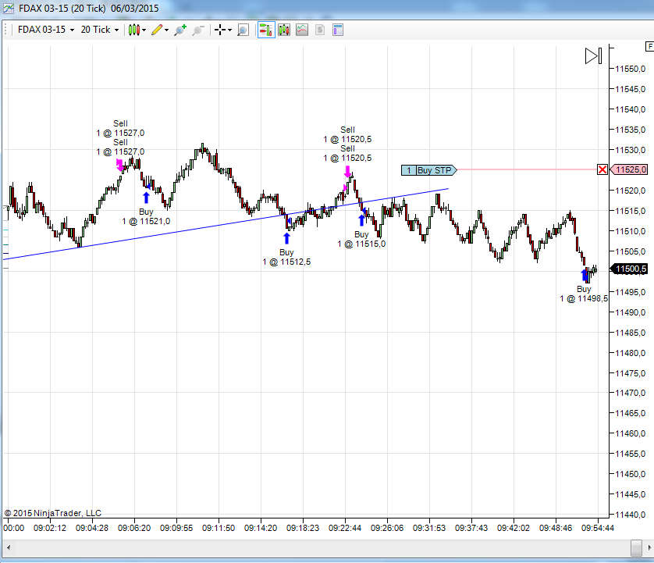Click the Buy 1 @ 11521,0 execution label

pos(146,216)
